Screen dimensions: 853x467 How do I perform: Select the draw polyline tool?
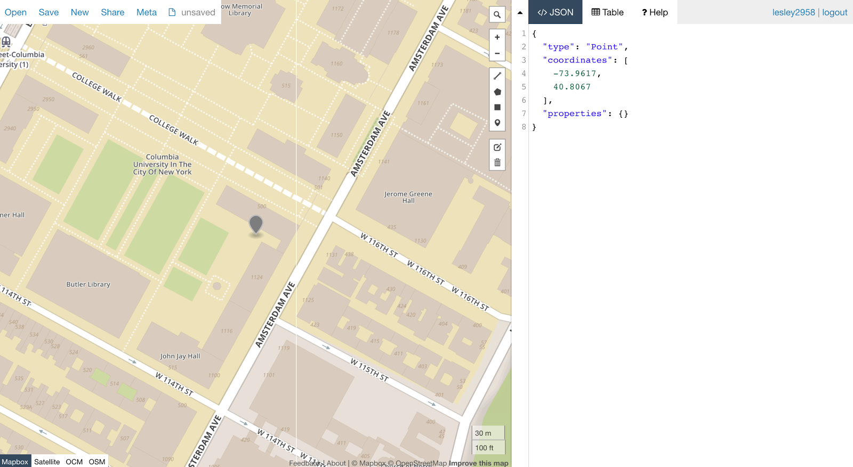coord(497,76)
